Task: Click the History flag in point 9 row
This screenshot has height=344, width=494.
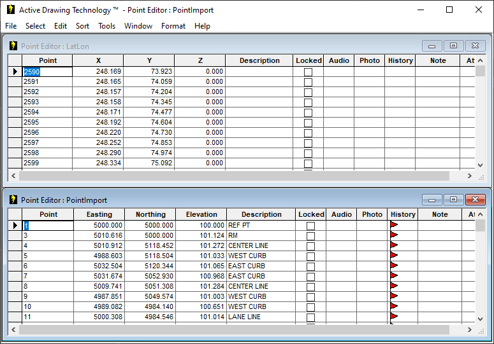Action: (x=394, y=296)
